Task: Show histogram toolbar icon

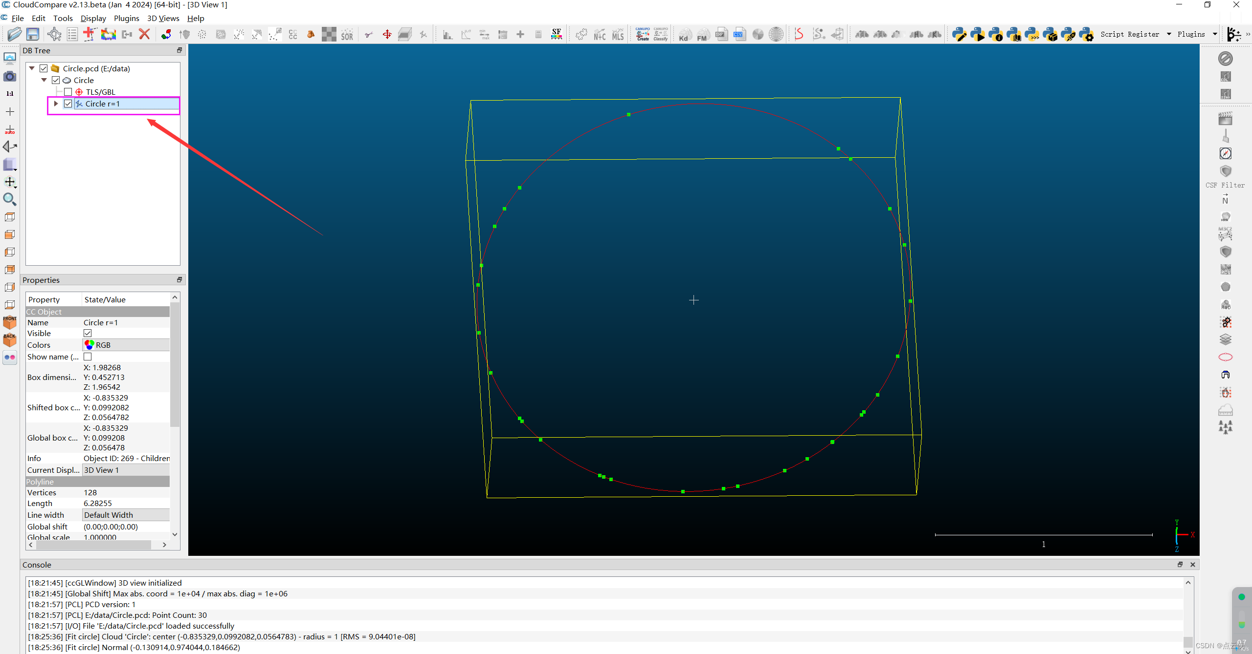Action: [x=447, y=34]
